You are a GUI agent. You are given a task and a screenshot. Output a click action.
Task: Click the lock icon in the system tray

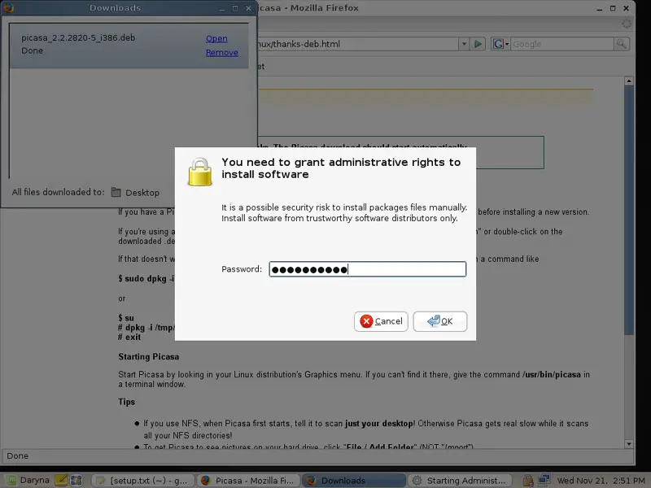click(527, 481)
